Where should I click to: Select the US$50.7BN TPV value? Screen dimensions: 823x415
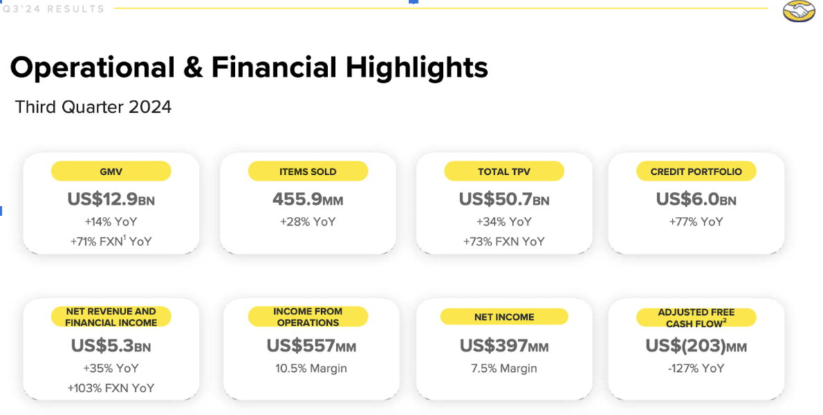503,199
